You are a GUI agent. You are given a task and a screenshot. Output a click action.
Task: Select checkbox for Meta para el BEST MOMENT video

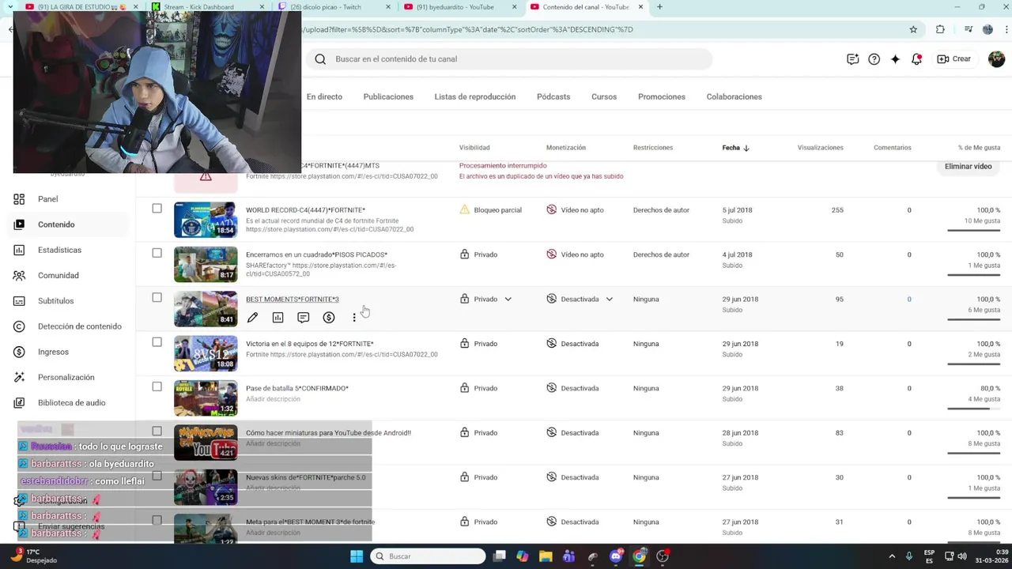(157, 520)
